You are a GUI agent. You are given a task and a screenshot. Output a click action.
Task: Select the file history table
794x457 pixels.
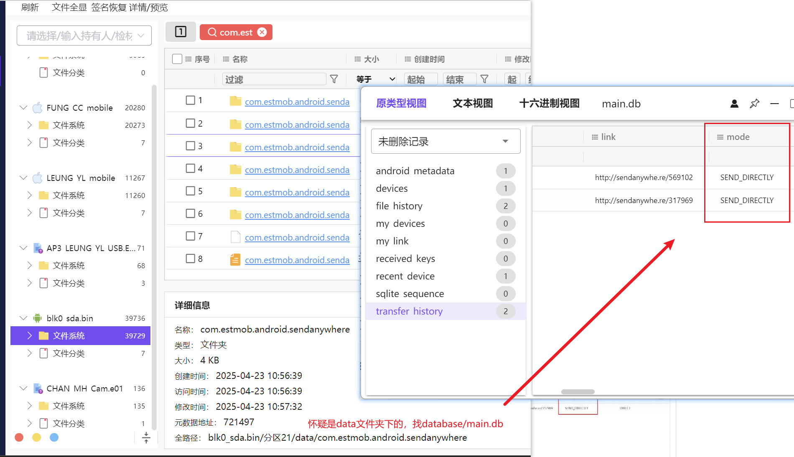click(399, 206)
